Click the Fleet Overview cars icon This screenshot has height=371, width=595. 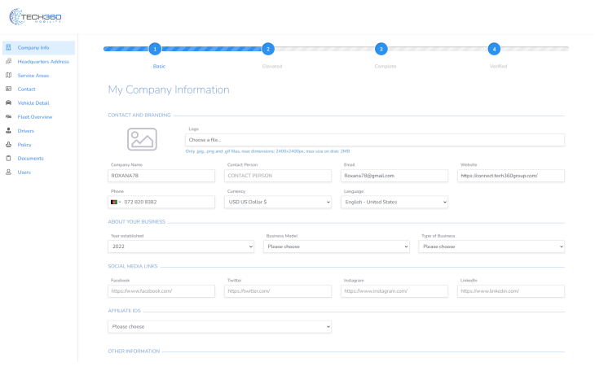(8, 116)
